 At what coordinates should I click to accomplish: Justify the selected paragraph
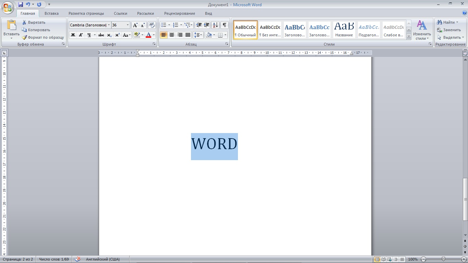tap(188, 35)
